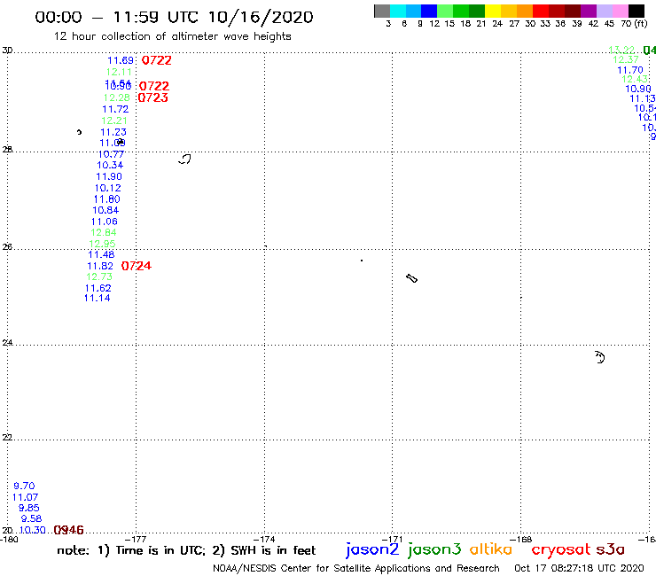Click the gray swatch in the color scale
This screenshot has height=576, width=656.
382,12
